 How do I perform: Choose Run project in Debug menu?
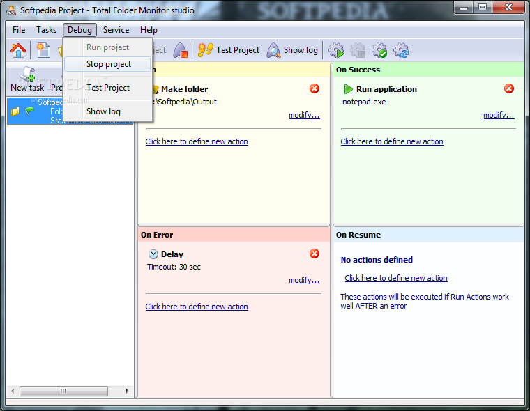(x=107, y=47)
